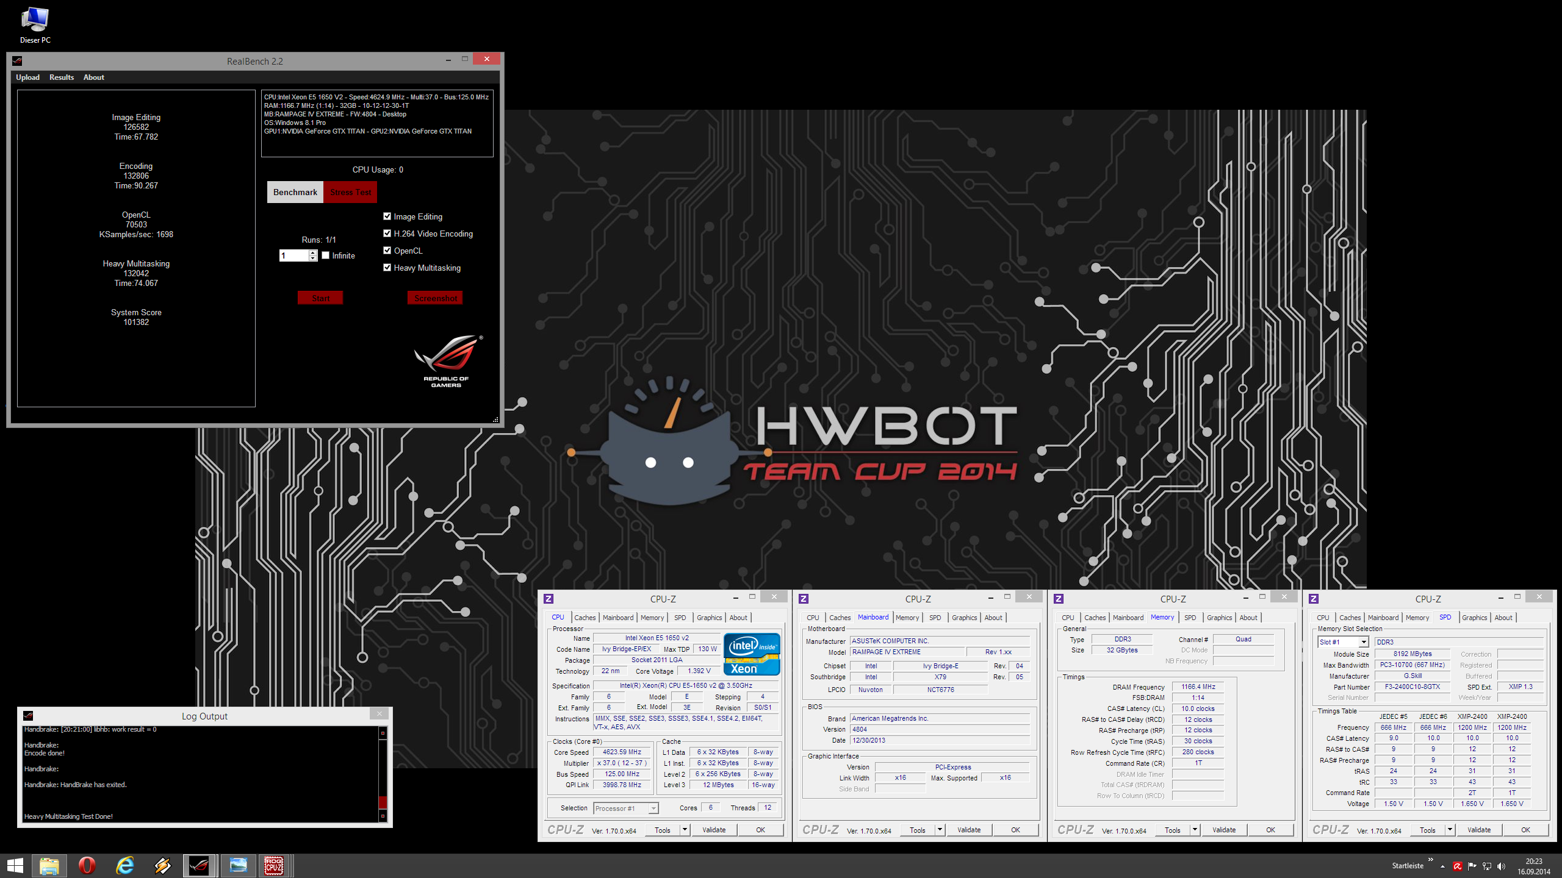1562x878 pixels.
Task: Switch to RealBench ROG taskbar icon
Action: click(x=200, y=865)
